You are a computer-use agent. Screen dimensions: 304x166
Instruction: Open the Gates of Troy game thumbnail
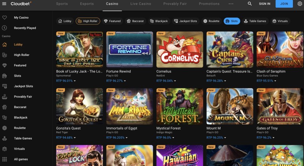(x=280, y=106)
